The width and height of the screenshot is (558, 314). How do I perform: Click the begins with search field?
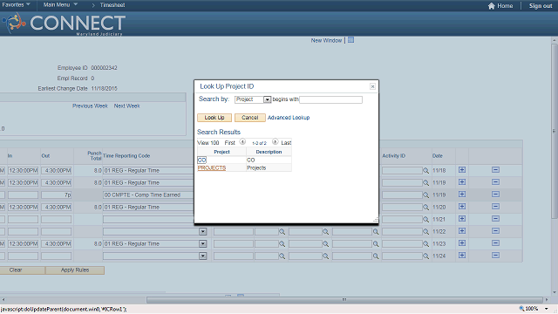pos(331,99)
